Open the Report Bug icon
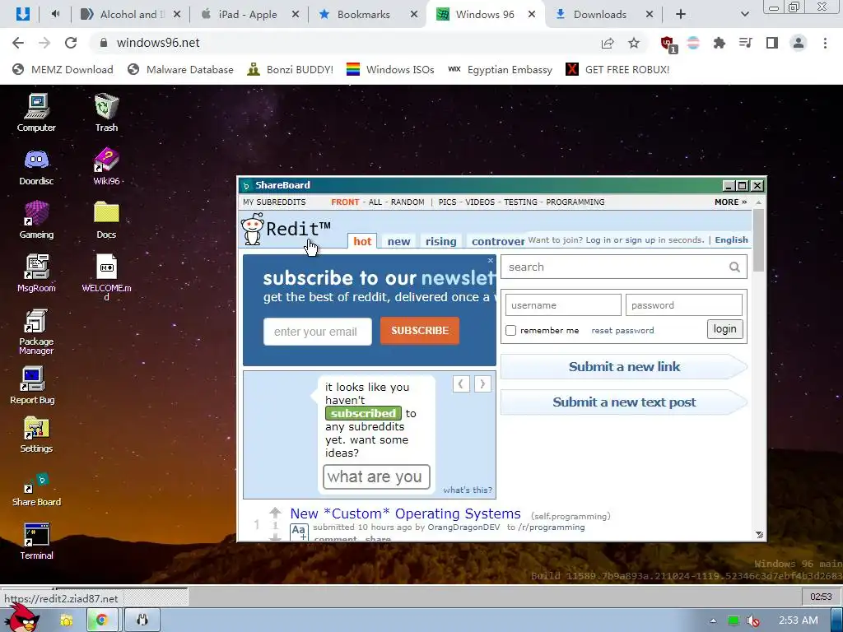Viewport: 843px width, 632px height. (x=32, y=385)
